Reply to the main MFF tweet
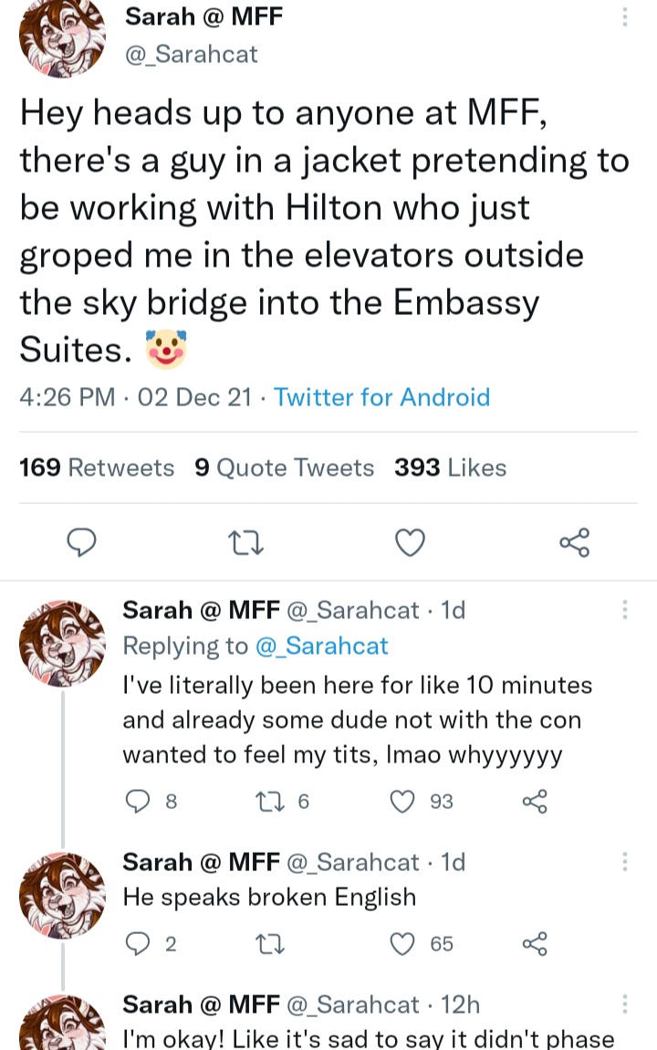 (x=83, y=541)
